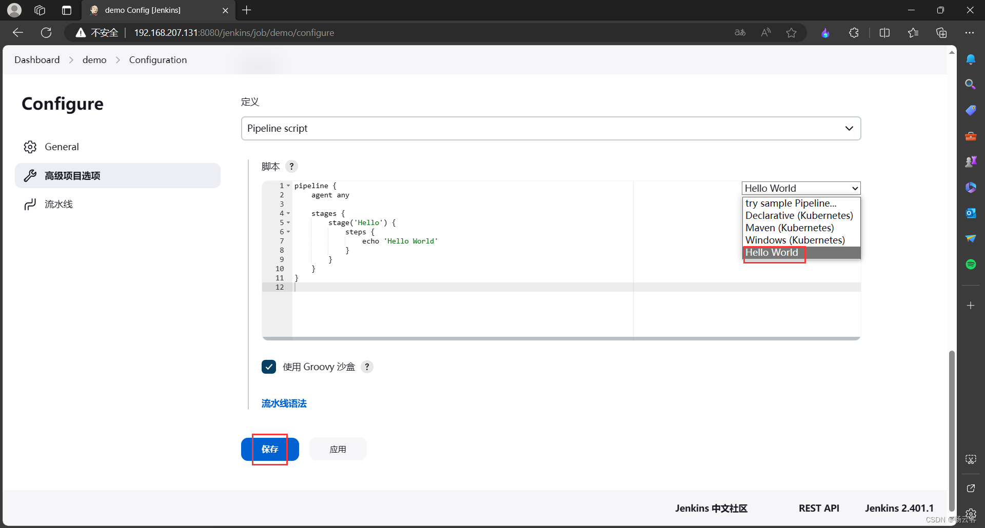The width and height of the screenshot is (985, 528).
Task: Go to Dashboard breadcrumb
Action: coord(37,60)
